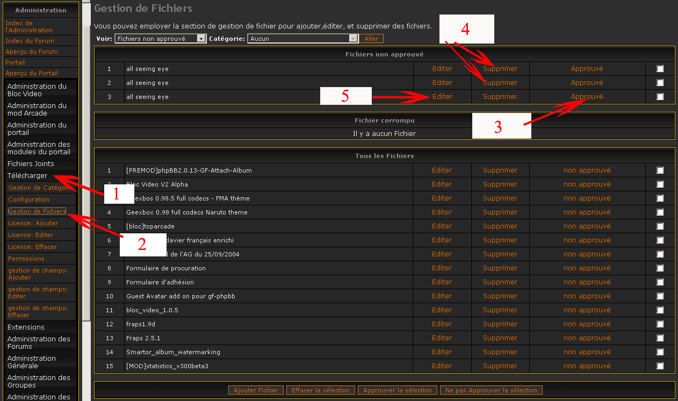Check the box for unapproved file row 3
Viewport: 678px width, 401px height.
tap(660, 97)
